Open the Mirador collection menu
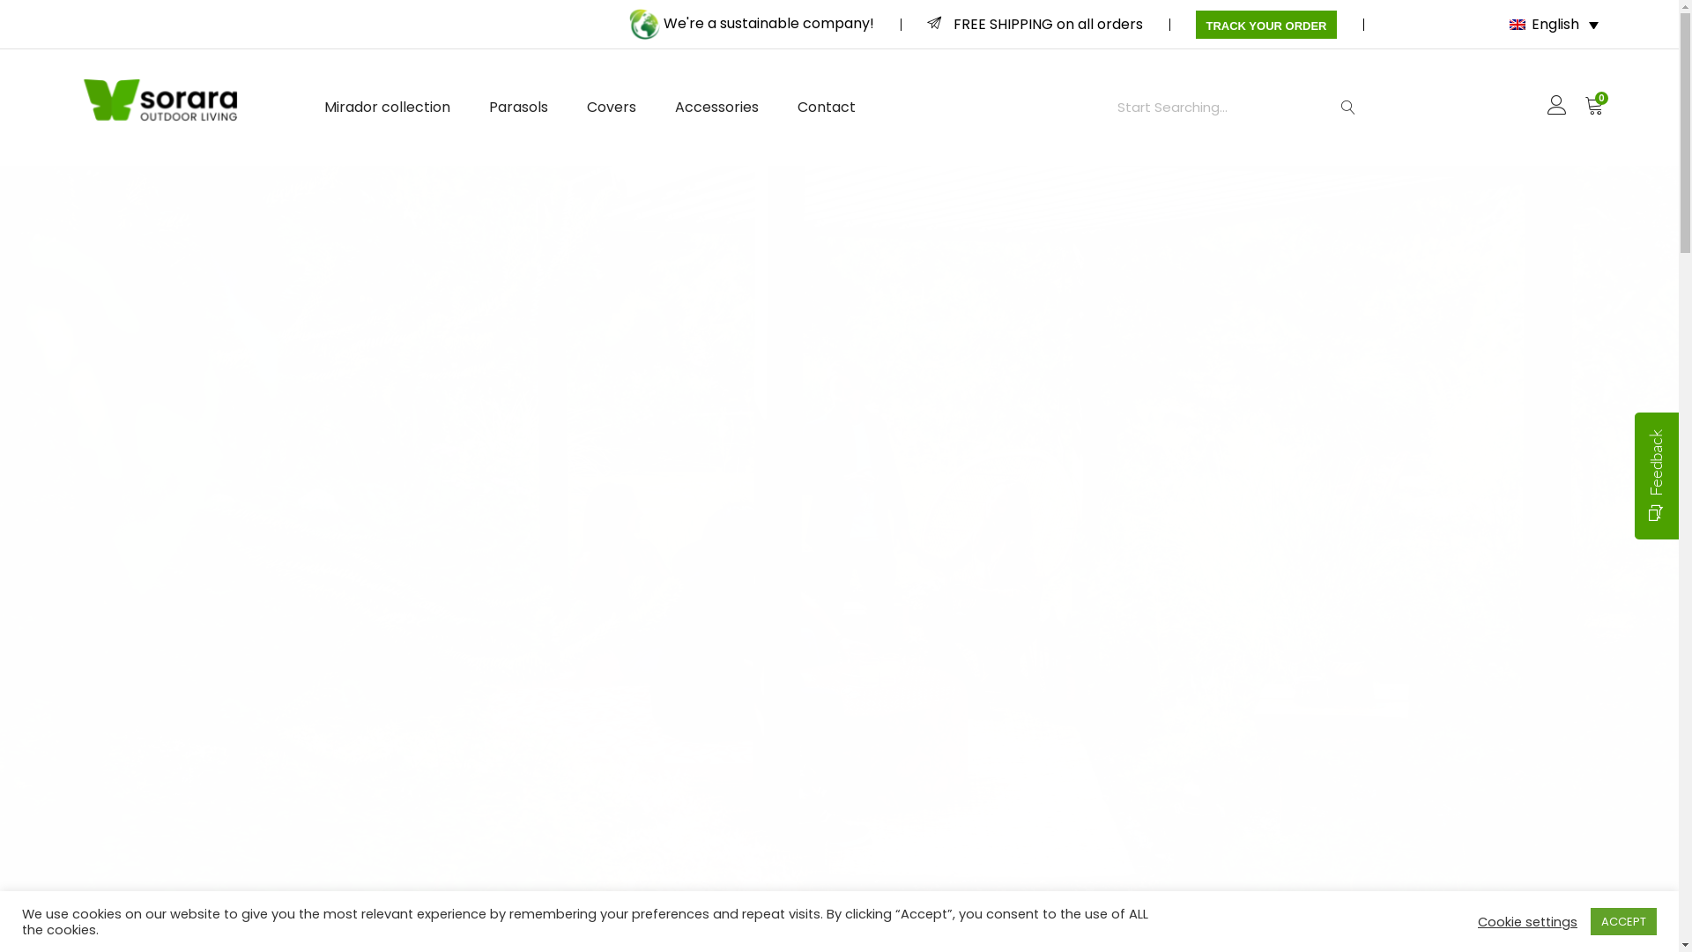This screenshot has height=952, width=1692. click(x=387, y=108)
